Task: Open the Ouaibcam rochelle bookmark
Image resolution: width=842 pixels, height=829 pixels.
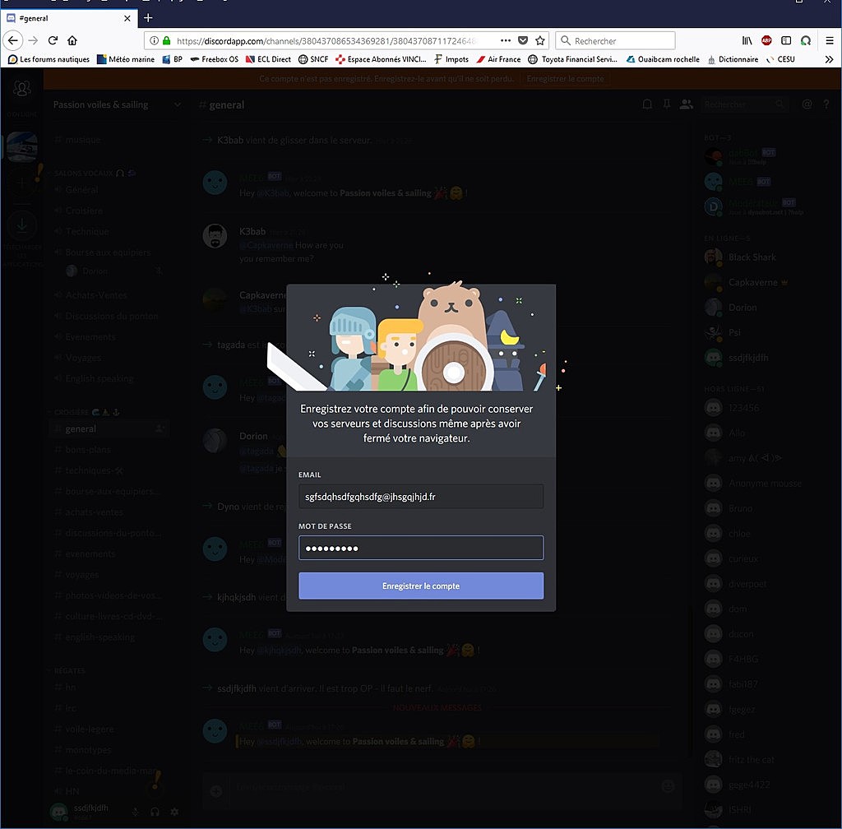Action: coord(663,59)
